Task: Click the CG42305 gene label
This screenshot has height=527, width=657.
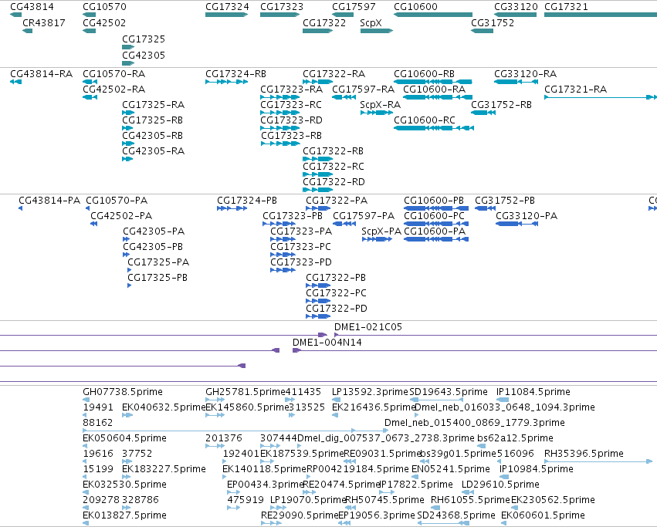Action: pos(144,56)
